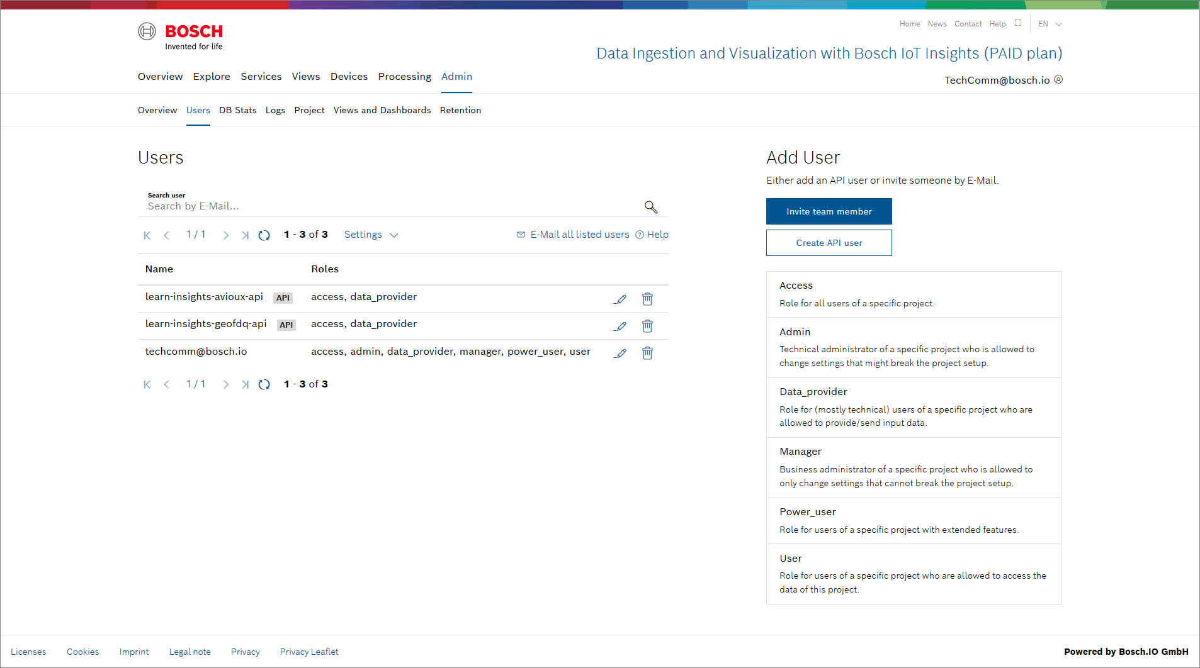Expand the Settings dropdown
The image size is (1200, 668).
[371, 235]
